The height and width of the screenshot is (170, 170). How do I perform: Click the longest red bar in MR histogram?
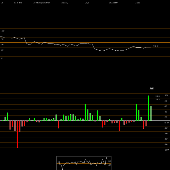tap(17, 134)
